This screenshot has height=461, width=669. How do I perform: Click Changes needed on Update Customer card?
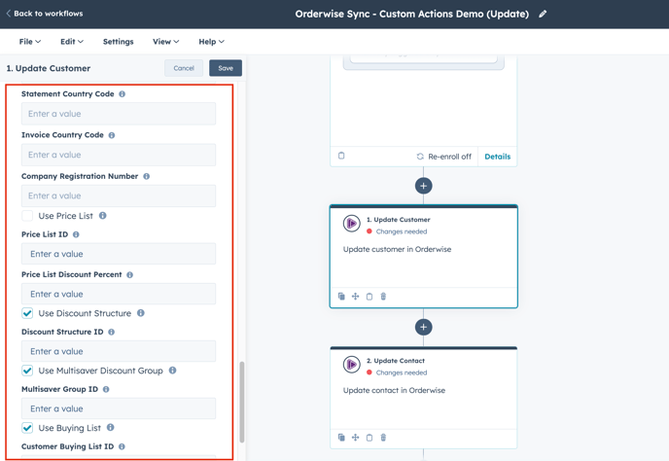(397, 231)
